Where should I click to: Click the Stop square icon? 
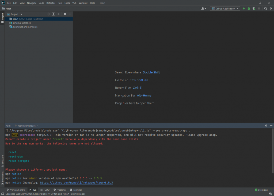coord(259,9)
